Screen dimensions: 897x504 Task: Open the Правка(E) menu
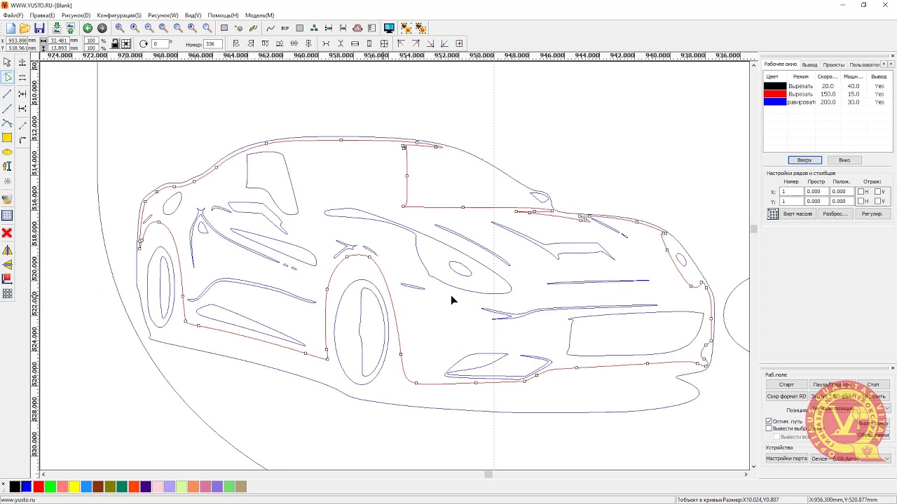42,15
